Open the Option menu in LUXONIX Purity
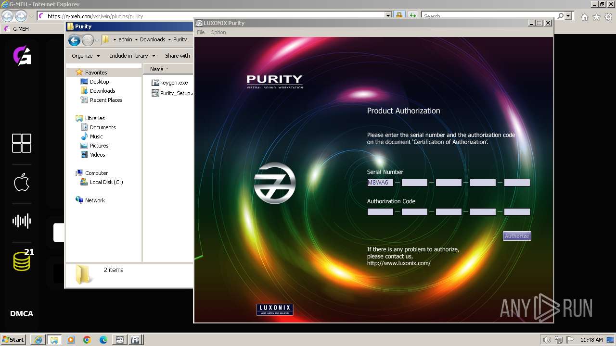The width and height of the screenshot is (616, 346). tap(218, 32)
